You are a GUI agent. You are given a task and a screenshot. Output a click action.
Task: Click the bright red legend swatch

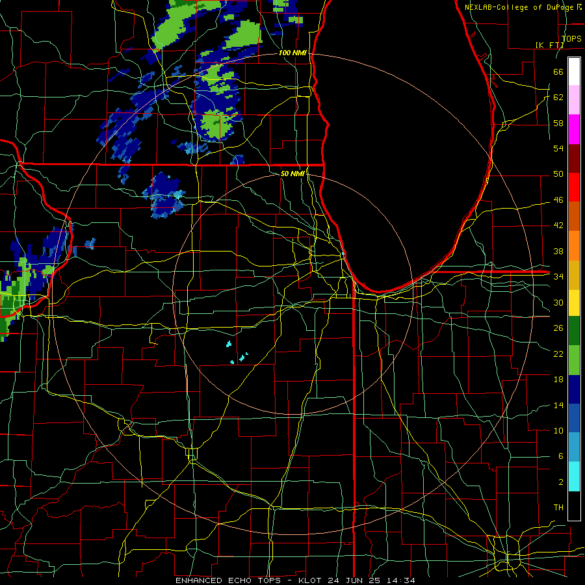pos(574,187)
